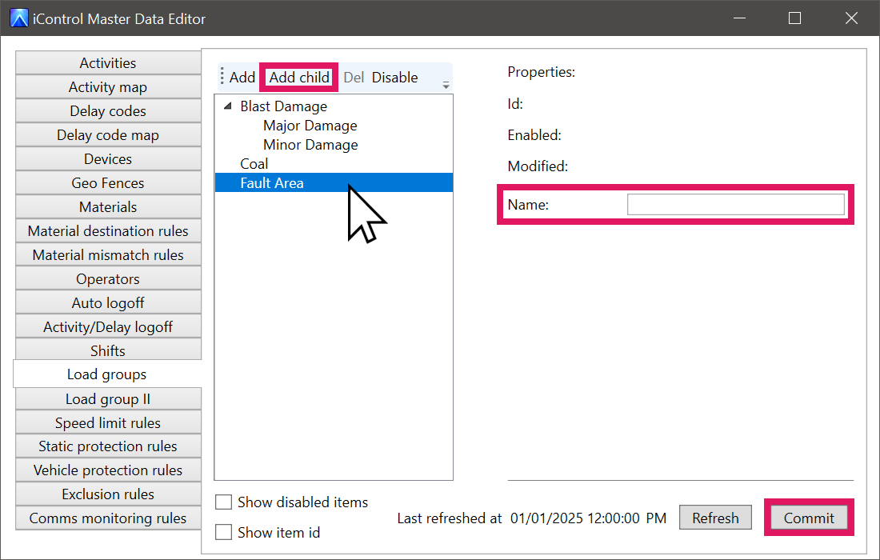Collapse the Blast Damage tree node
The image size is (880, 560).
[x=227, y=106]
